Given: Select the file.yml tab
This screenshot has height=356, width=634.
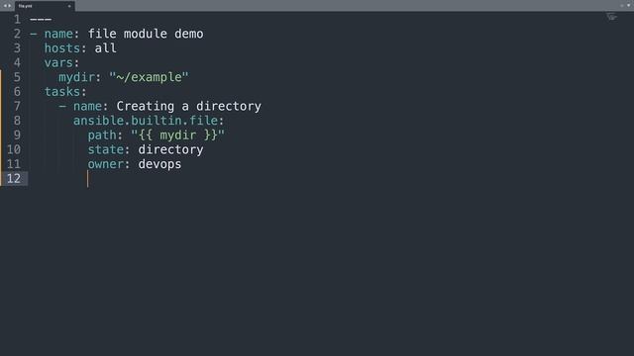Looking at the screenshot, I should click(x=45, y=6).
